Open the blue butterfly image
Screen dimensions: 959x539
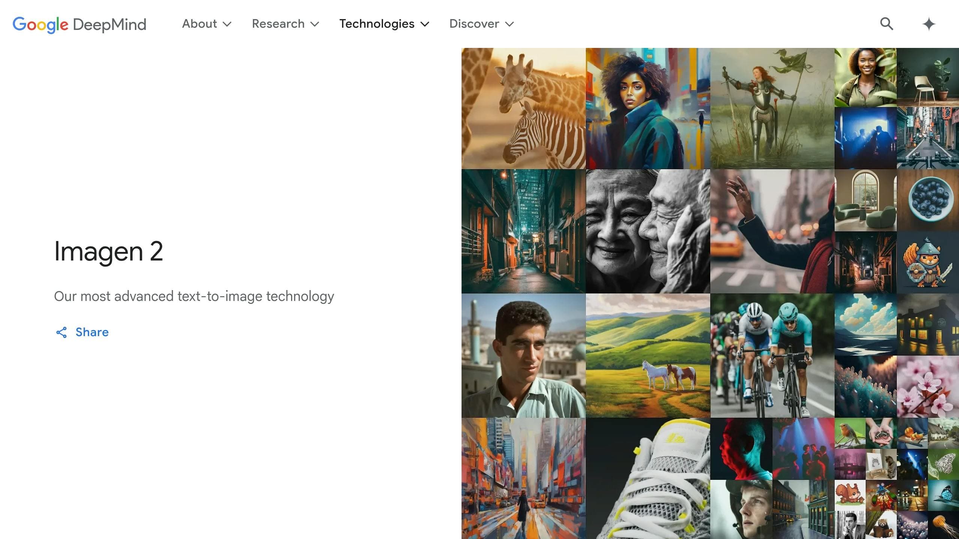tap(943, 495)
